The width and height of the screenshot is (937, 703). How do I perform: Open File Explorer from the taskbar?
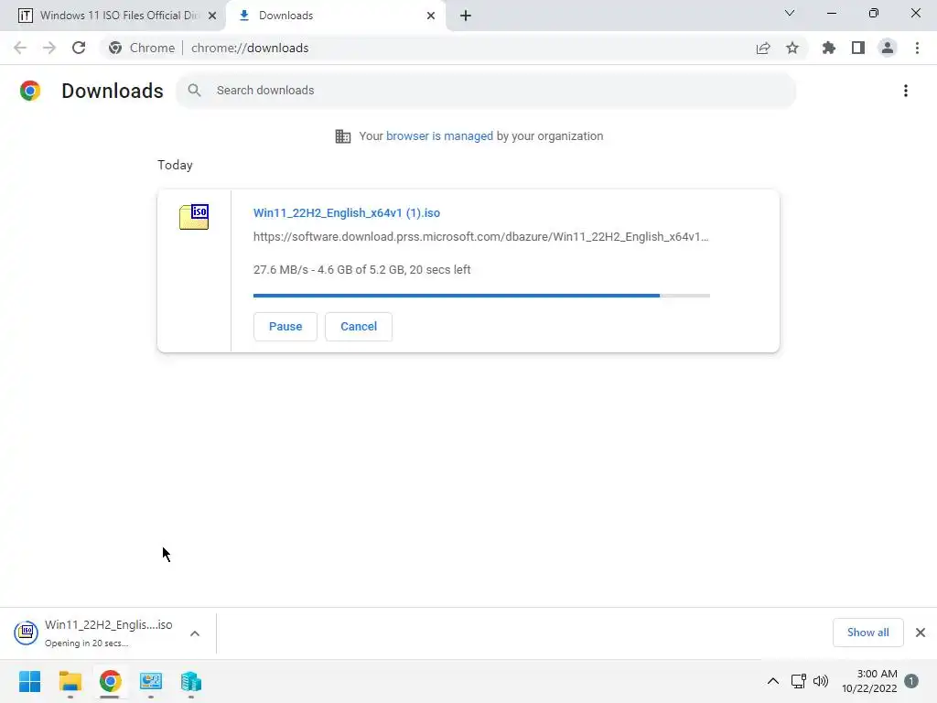(70, 681)
